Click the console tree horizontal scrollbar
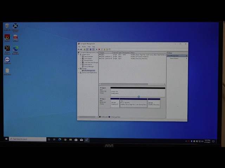 point(87,117)
